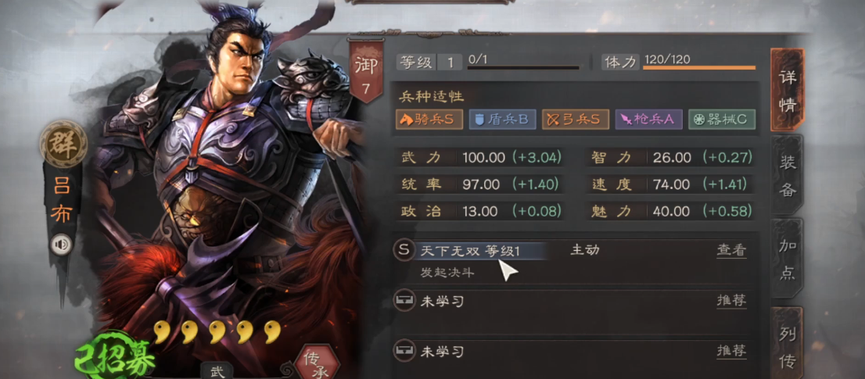This screenshot has width=865, height=379.
Task: Select the 盾兵B shield troop badge
Action: [x=503, y=119]
